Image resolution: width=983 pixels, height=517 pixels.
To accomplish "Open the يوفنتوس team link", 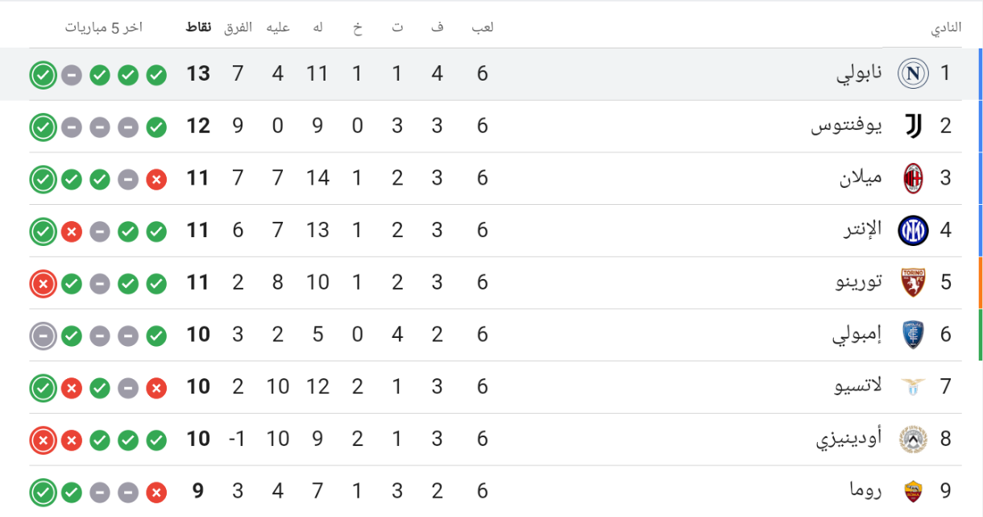I will pyautogui.click(x=847, y=126).
